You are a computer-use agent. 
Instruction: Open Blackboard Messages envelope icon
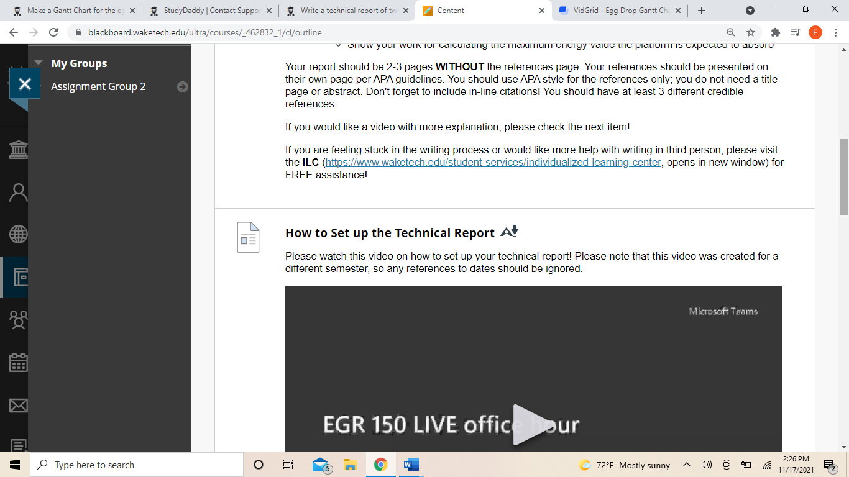click(x=17, y=405)
